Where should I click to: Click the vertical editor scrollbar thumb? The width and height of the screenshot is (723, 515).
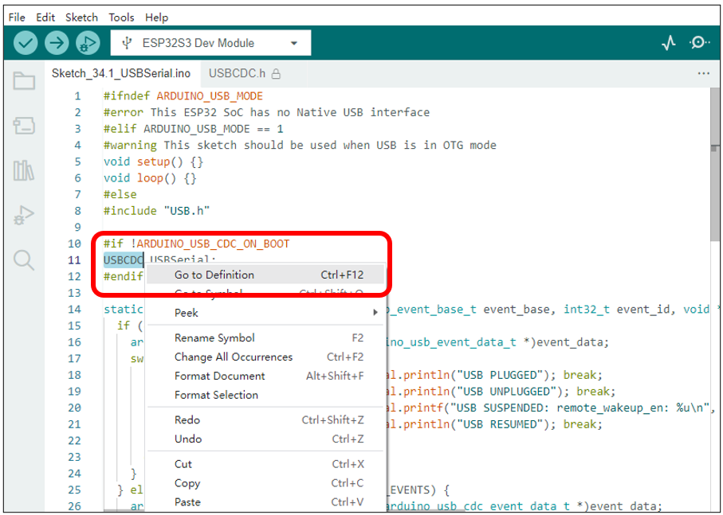(x=715, y=166)
